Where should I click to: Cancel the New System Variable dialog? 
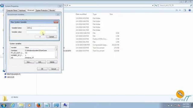click(x=52, y=37)
